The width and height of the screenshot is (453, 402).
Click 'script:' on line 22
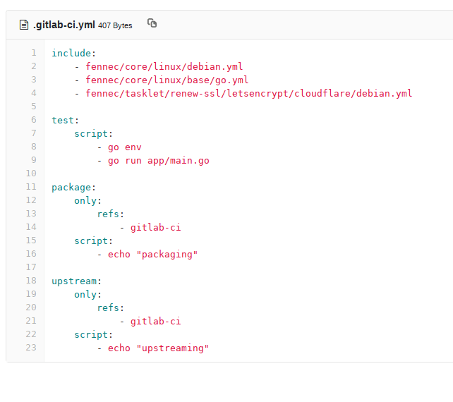93,335
